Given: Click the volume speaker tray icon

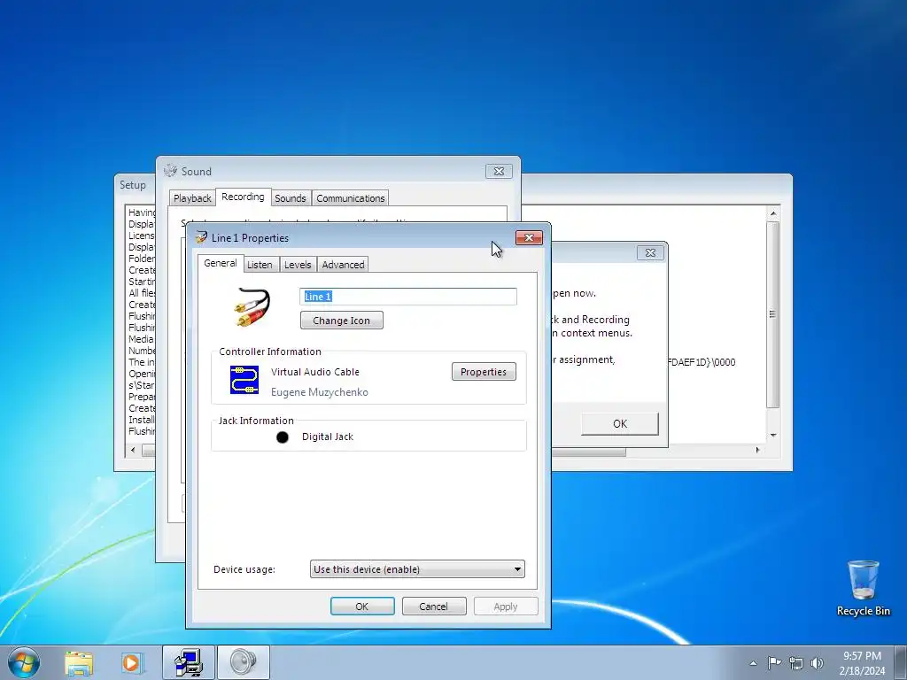Looking at the screenshot, I should click(817, 663).
